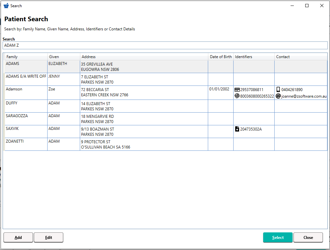Click the Identifiers column header
The height and width of the screenshot is (250, 330).
[x=254, y=57]
